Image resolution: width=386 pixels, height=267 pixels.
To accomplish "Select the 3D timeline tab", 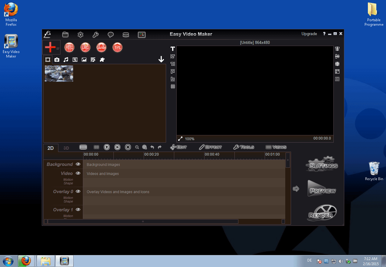I will 66,148.
